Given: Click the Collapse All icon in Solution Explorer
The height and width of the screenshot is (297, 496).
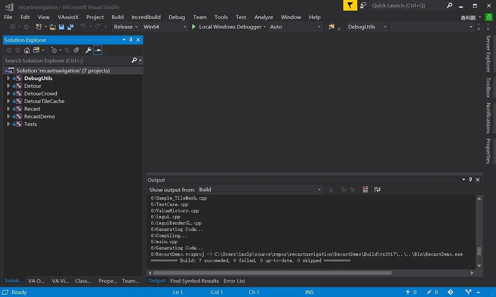Looking at the screenshot, I should tap(76, 50).
